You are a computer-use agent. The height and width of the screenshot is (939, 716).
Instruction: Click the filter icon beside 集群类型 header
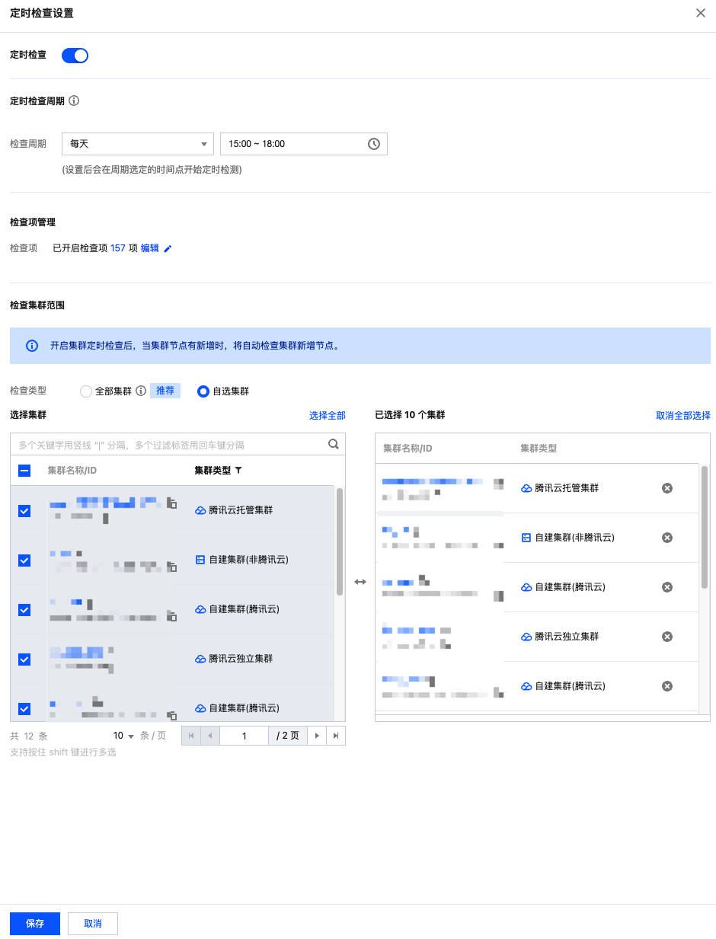238,471
